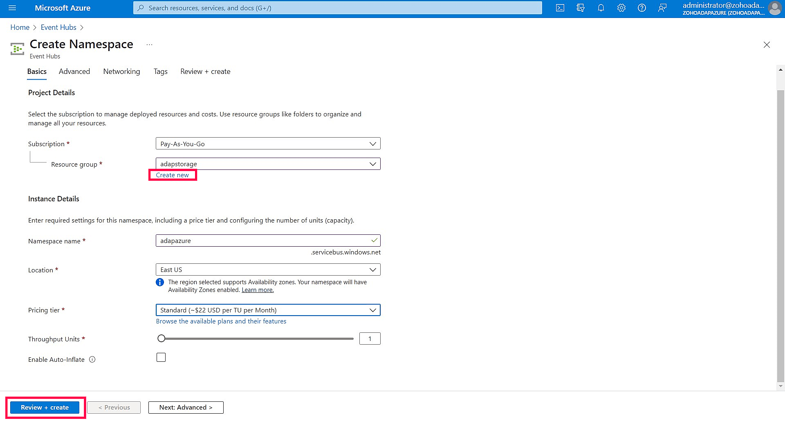Open the notifications bell
Viewport: 785px width, 421px height.
point(601,8)
